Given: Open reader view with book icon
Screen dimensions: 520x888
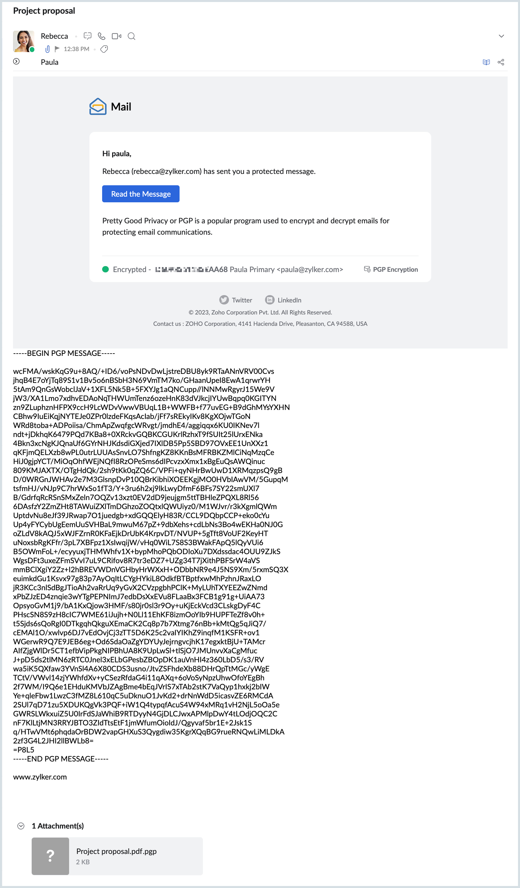Looking at the screenshot, I should click(486, 62).
